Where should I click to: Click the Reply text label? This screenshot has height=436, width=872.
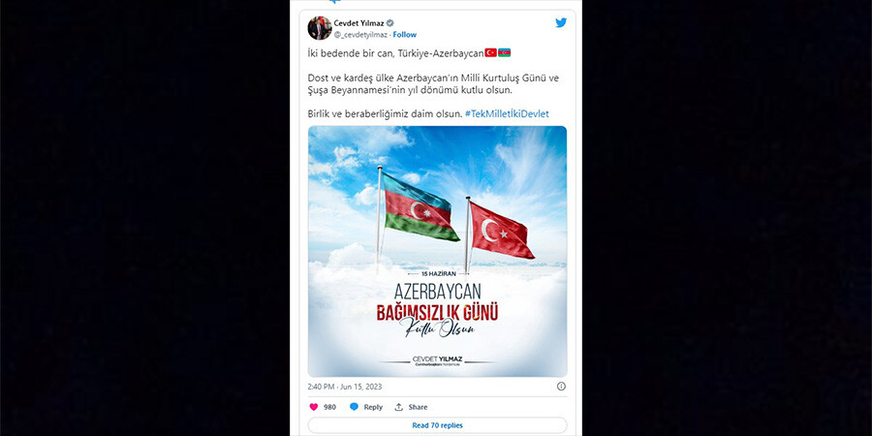pyautogui.click(x=373, y=407)
